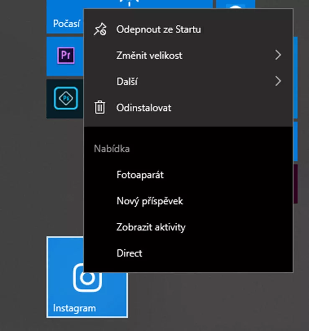Choose 'Odinstalovat' from context menu
Image resolution: width=309 pixels, height=331 pixels.
(188, 108)
